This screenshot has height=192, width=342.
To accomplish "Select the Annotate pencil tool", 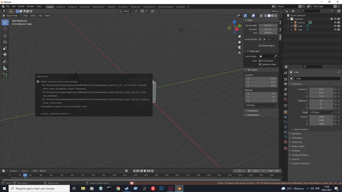I will (5, 62).
